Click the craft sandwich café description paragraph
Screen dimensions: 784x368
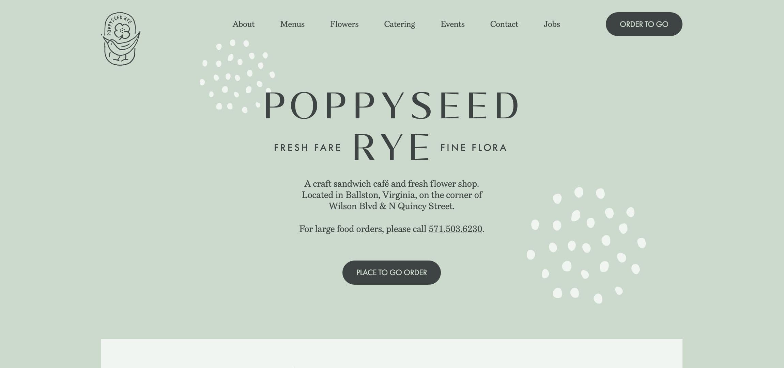(391, 195)
